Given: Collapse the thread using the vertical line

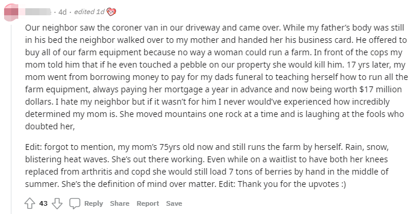Looking at the screenshot, I should tap(11, 118).
